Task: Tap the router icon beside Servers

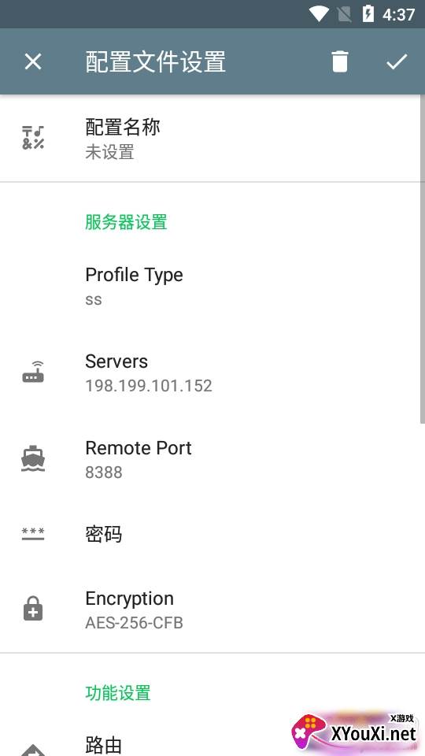Action: point(33,372)
